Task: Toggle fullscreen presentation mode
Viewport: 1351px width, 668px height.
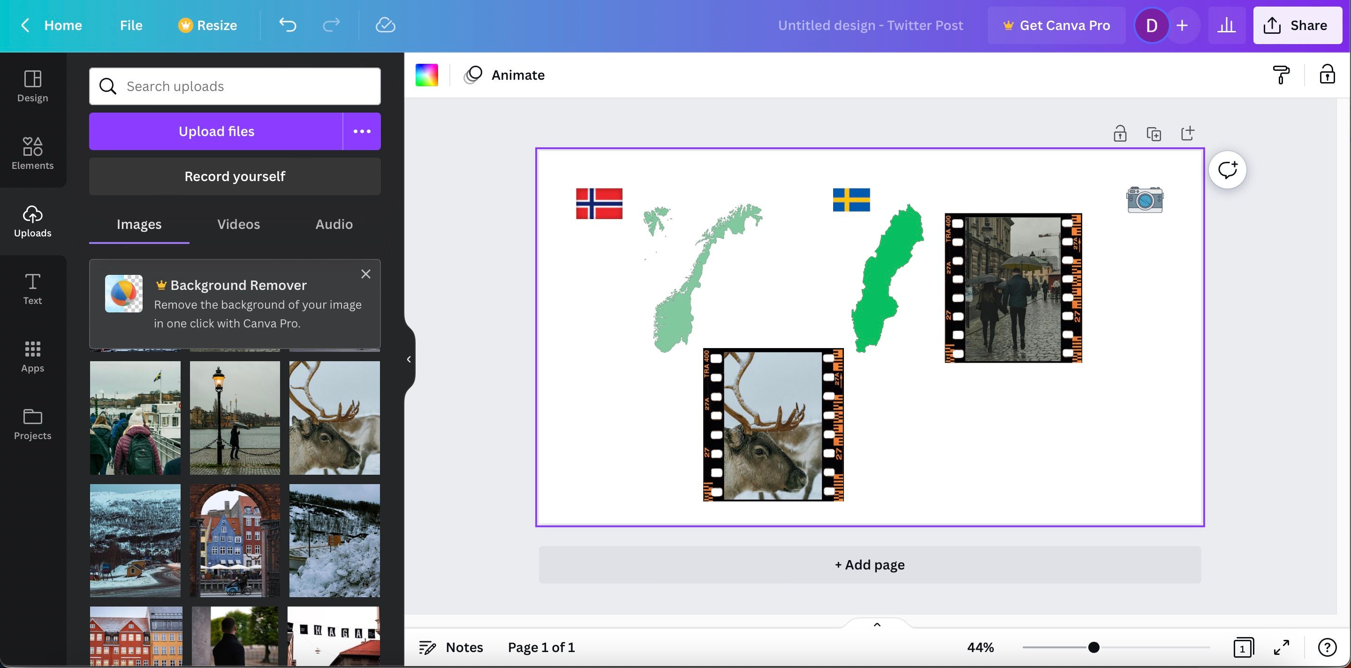Action: 1281,647
